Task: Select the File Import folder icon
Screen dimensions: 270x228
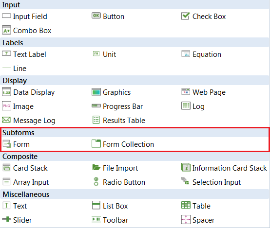Action: [x=96, y=167]
